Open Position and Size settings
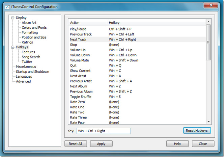This screenshot has width=224, height=157. (x=34, y=37)
